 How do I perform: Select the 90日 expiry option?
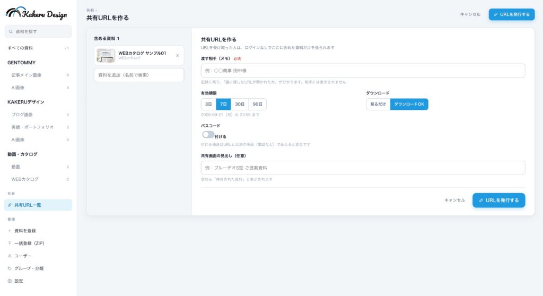(257, 104)
